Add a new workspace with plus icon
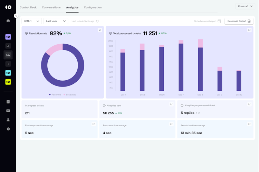The image size is (259, 172). point(8,64)
